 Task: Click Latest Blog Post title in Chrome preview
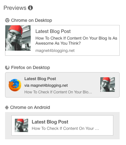[x=53, y=31]
